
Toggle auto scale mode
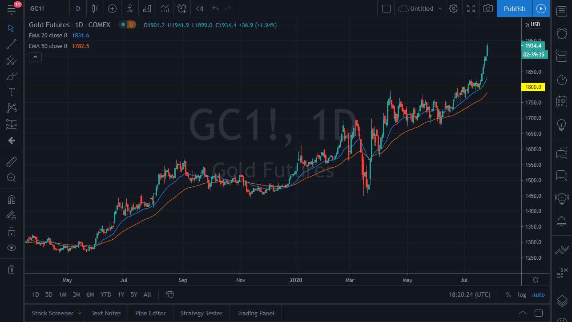pyautogui.click(x=538, y=294)
